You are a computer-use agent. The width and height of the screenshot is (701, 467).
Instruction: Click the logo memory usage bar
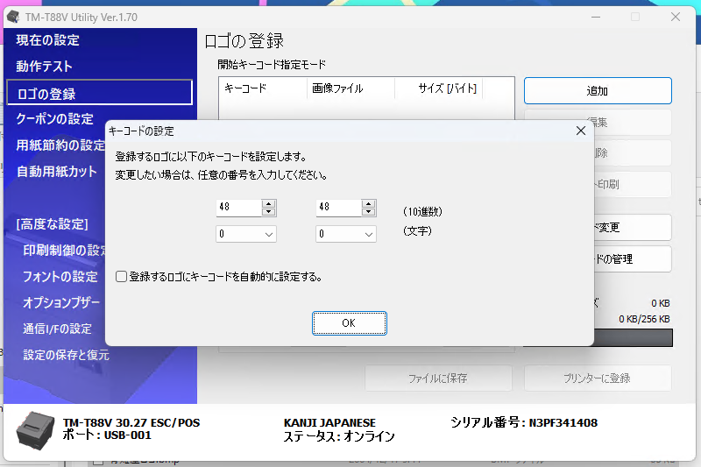634,337
